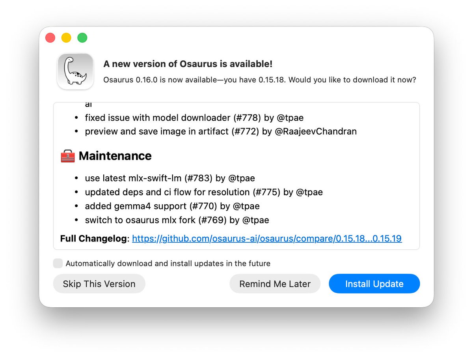Click the Maintenance section heading
This screenshot has height=359, width=473.
(x=115, y=156)
